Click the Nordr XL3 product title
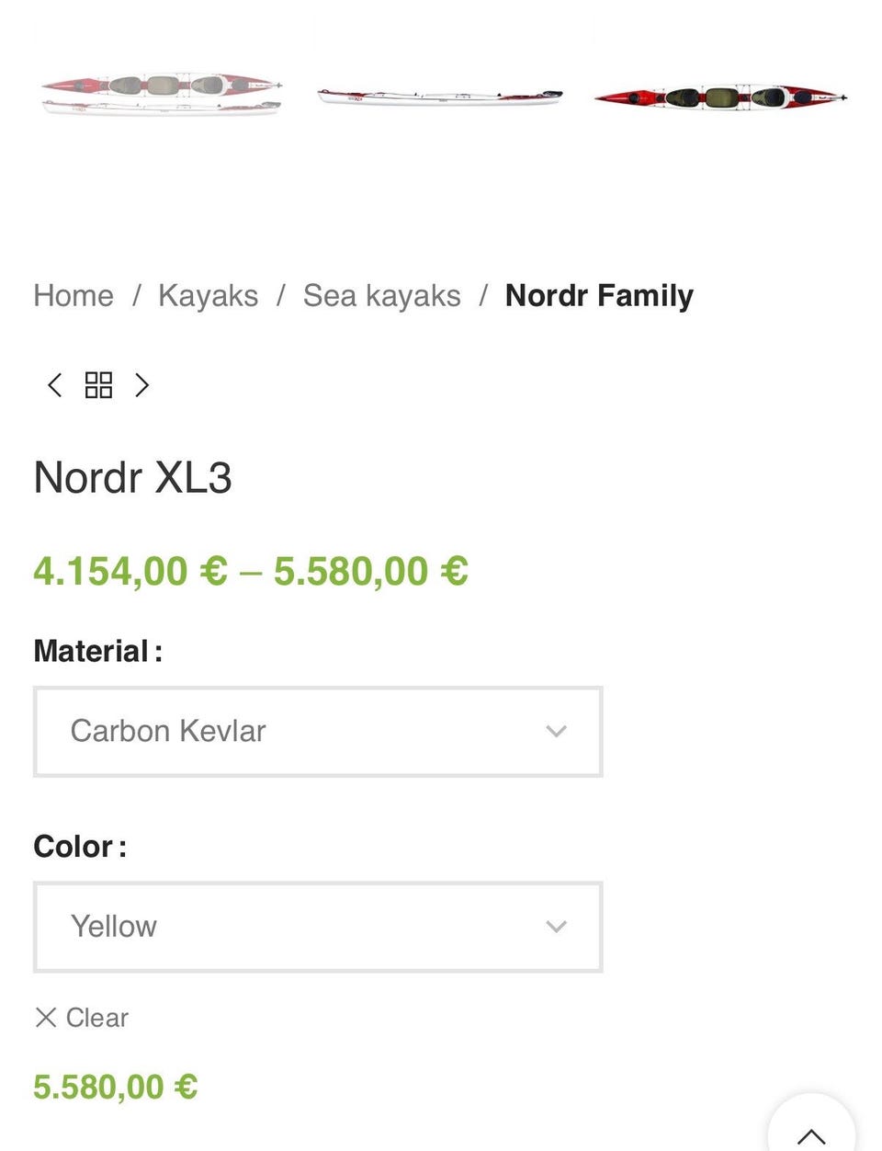This screenshot has width=882, height=1151. (133, 478)
